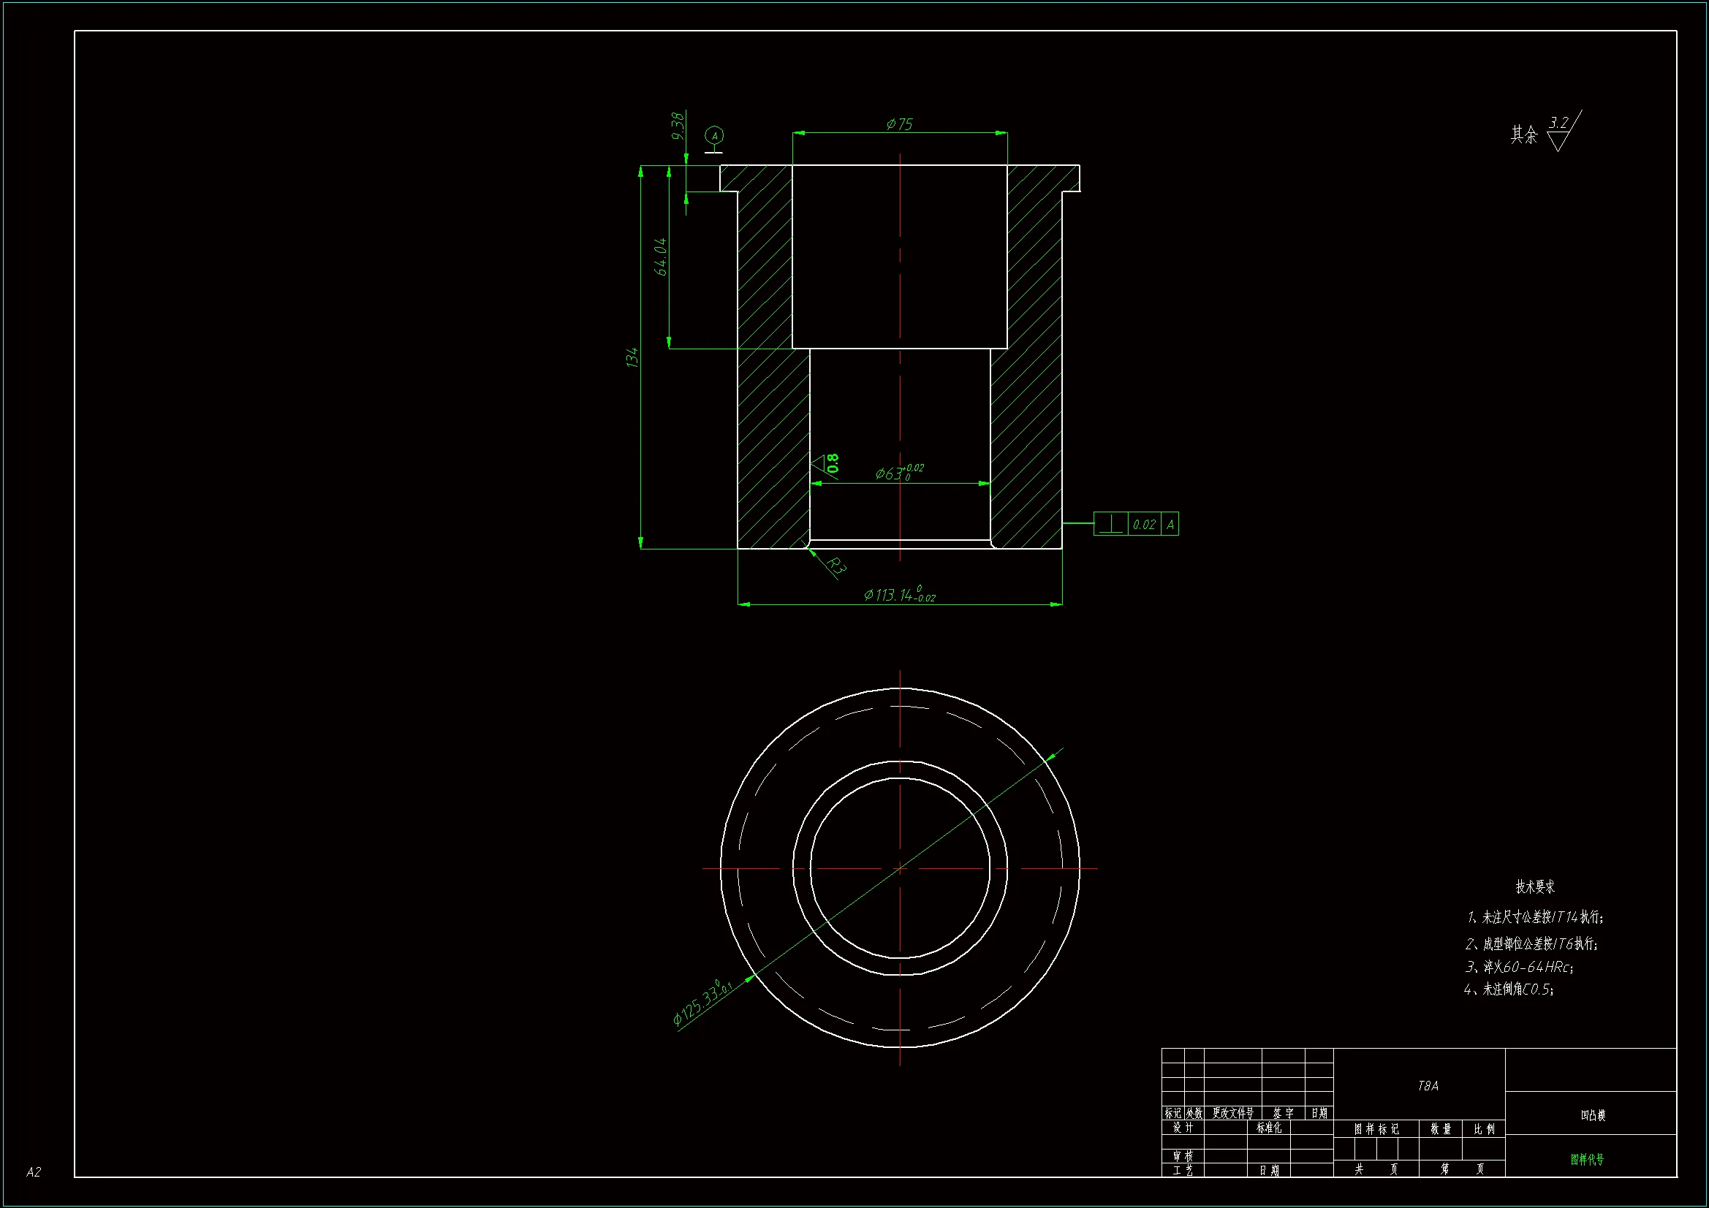The image size is (1709, 1208).
Task: Click the 134 overall height dimension
Action: 632,357
